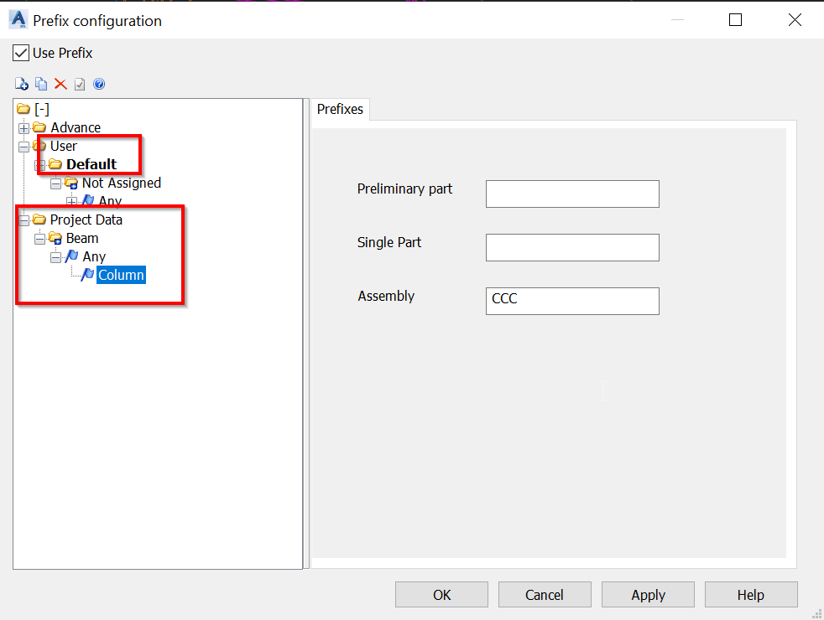
Task: Open the Project Data folder icon
Action: click(39, 220)
